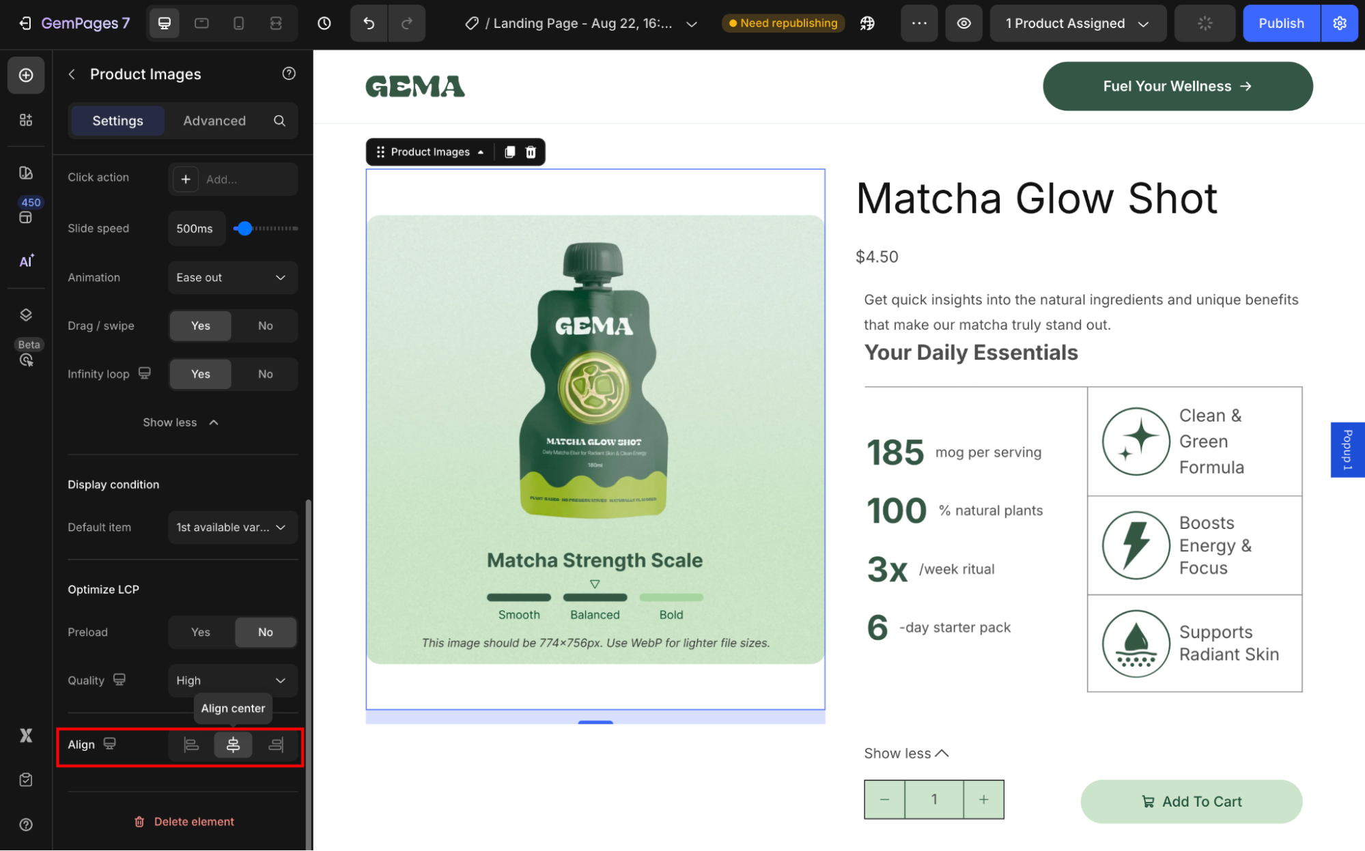1365x851 pixels.
Task: Open version history clock icon
Action: coord(324,23)
